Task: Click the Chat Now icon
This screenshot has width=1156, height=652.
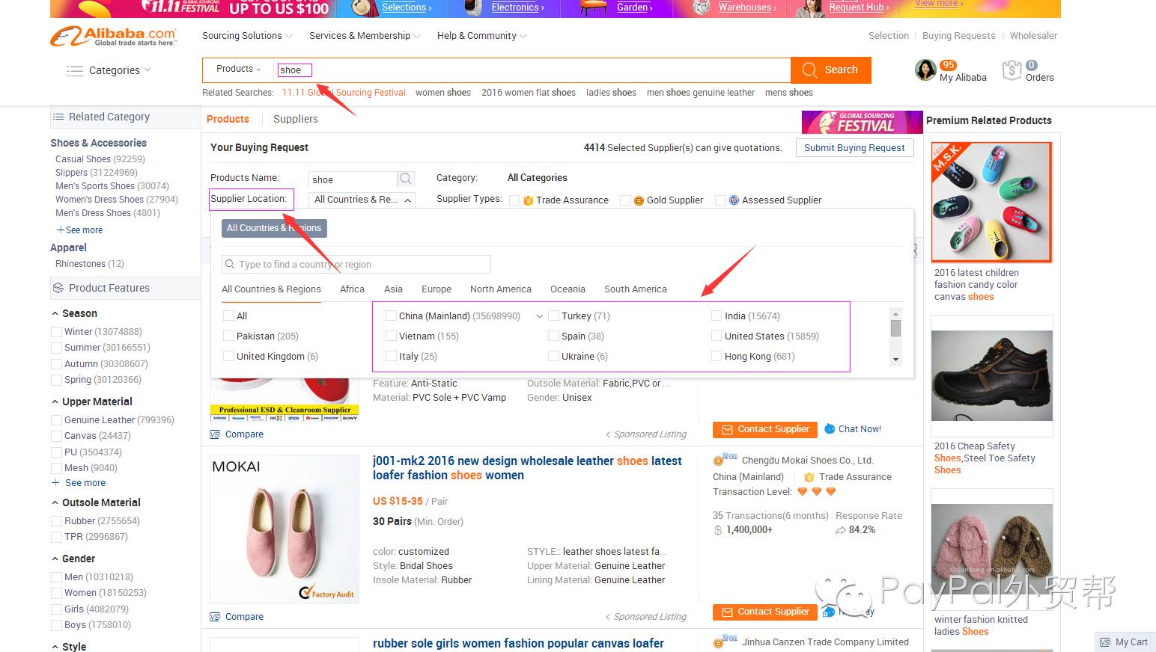Action: click(x=830, y=429)
